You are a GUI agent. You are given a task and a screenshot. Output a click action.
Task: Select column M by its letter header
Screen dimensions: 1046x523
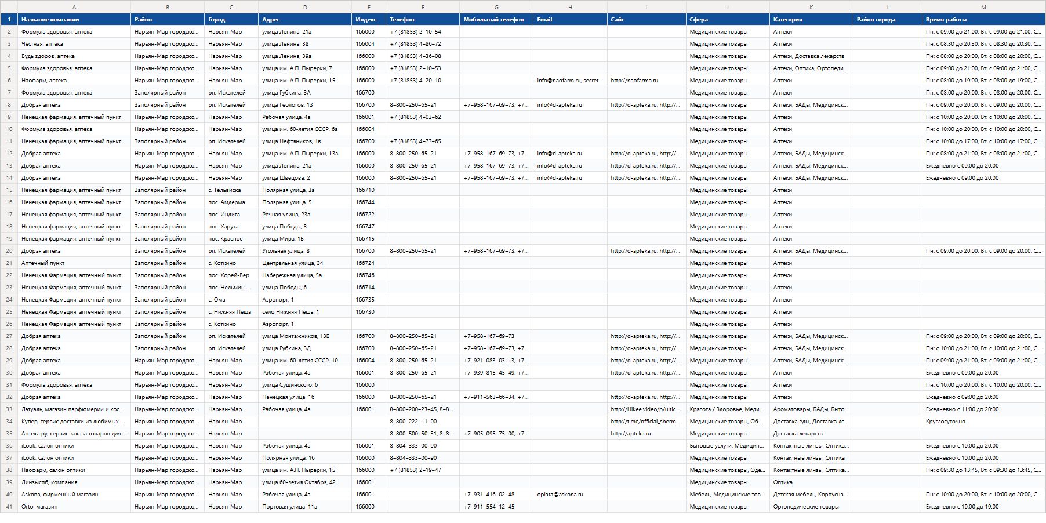tap(983, 7)
